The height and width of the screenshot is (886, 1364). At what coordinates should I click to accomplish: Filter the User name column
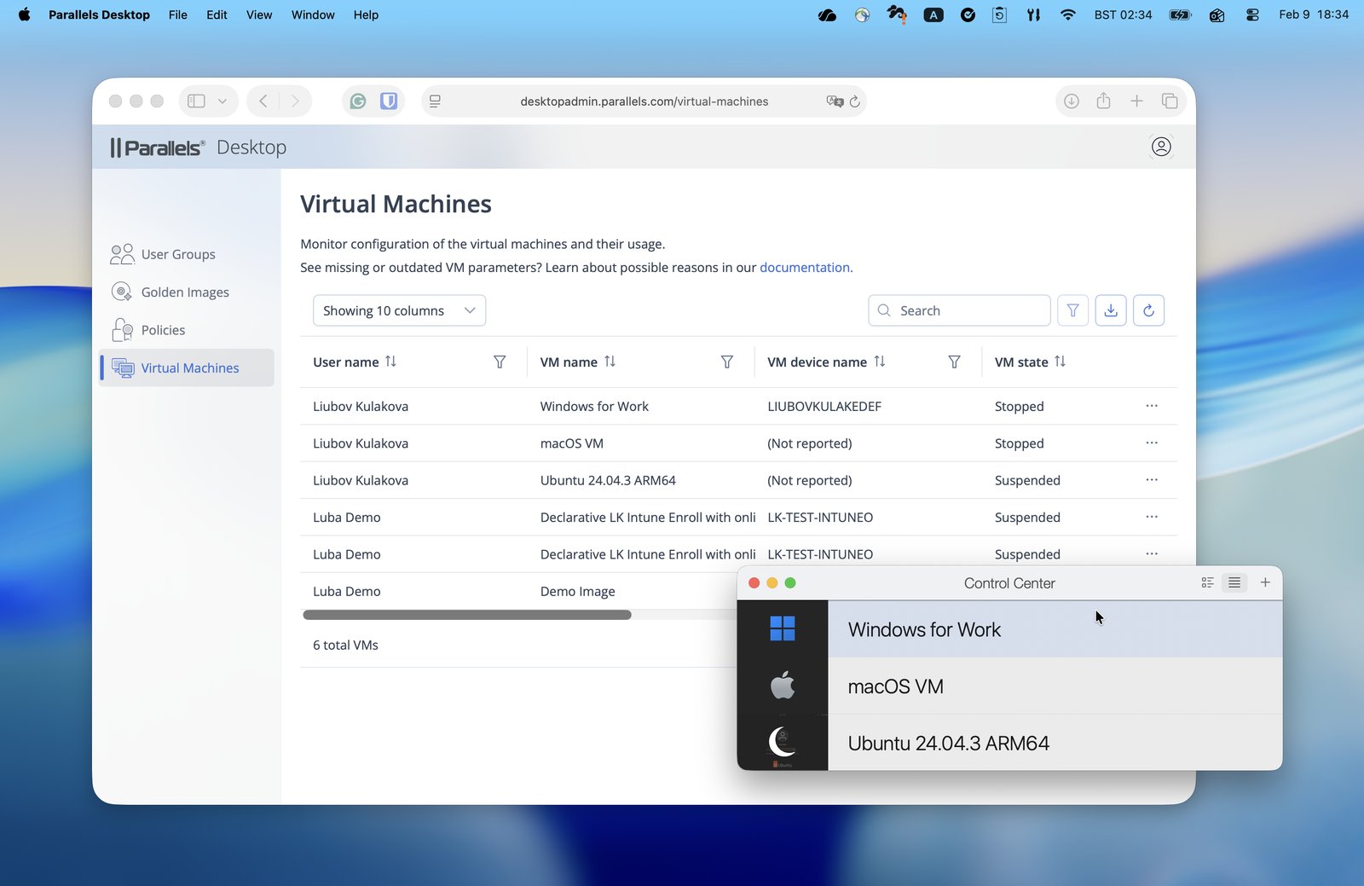500,362
